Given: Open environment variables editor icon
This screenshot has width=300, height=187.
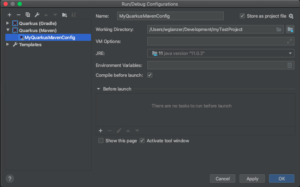Looking at the screenshot, I should 289,65.
